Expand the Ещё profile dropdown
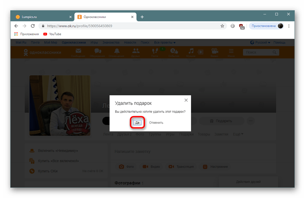This screenshot has height=198, width=305. [238, 134]
